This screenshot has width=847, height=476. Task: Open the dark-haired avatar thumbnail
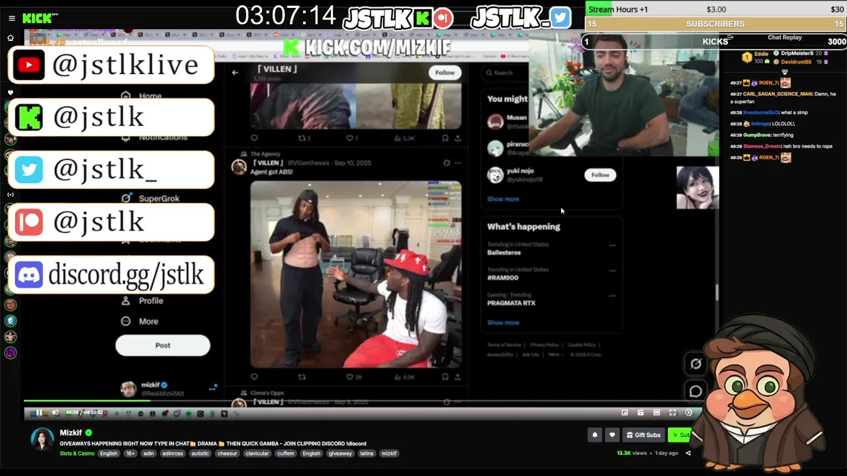(x=697, y=188)
